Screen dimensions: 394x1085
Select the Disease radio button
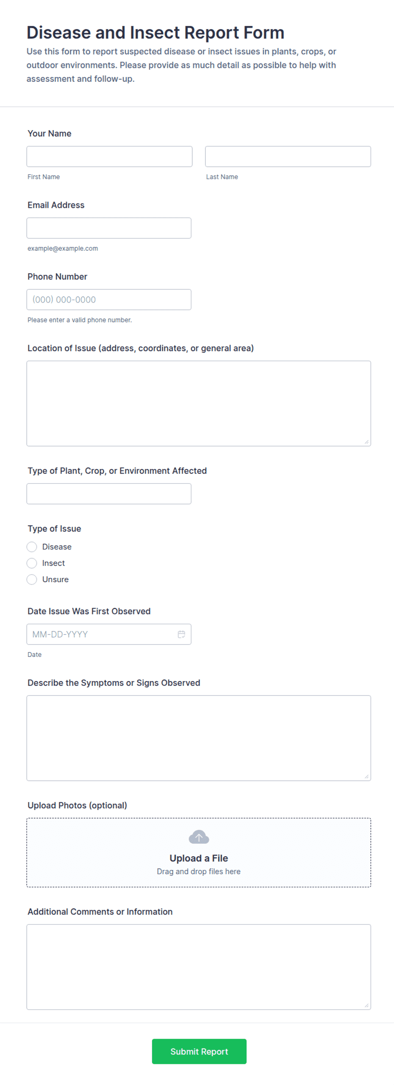[32, 547]
